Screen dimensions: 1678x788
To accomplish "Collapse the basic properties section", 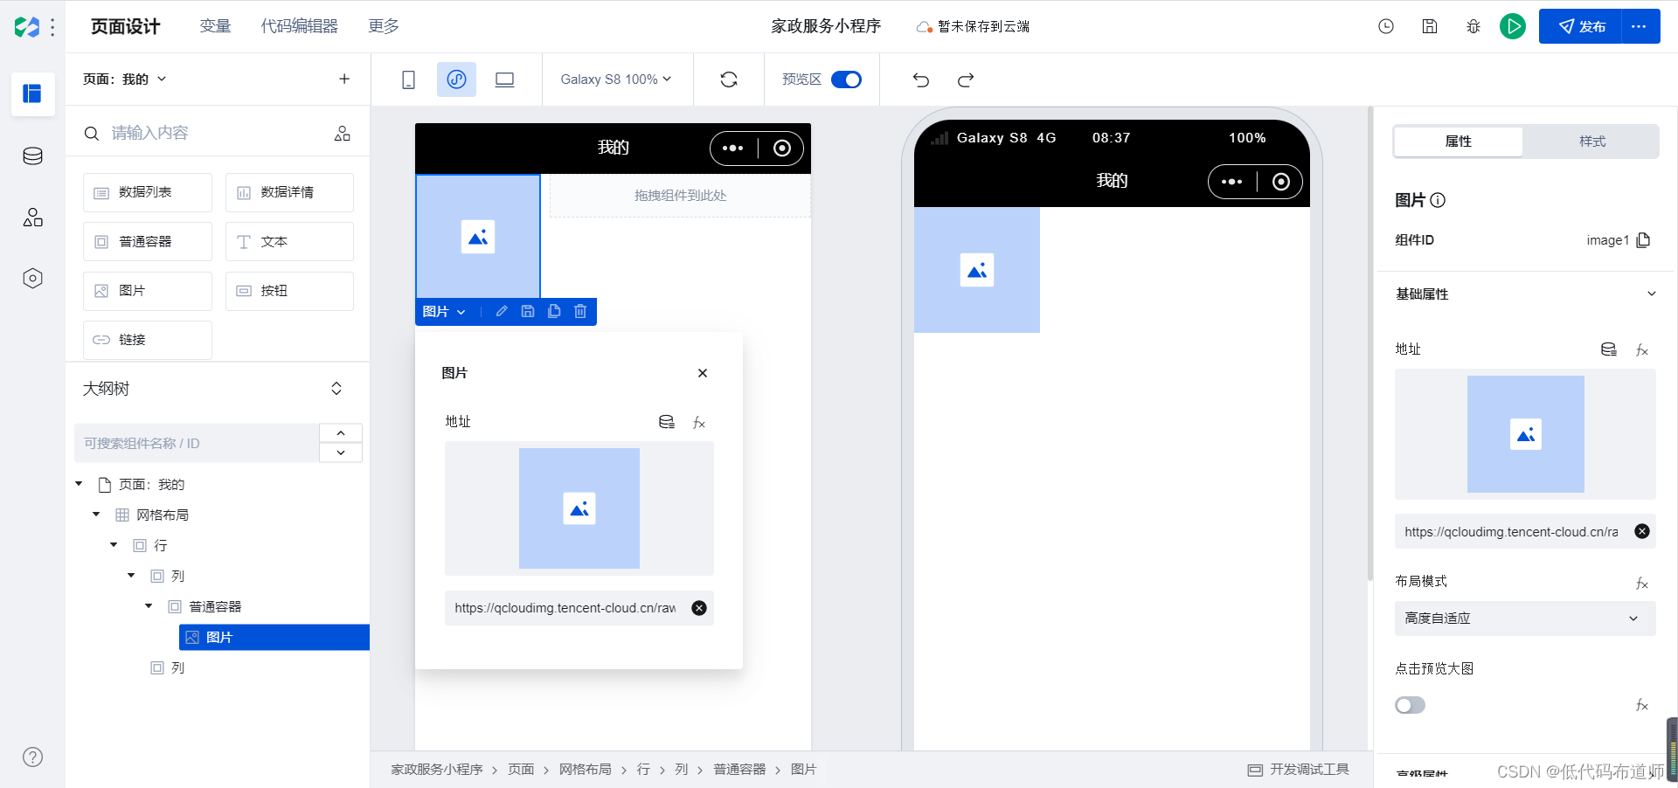I will (x=1652, y=294).
